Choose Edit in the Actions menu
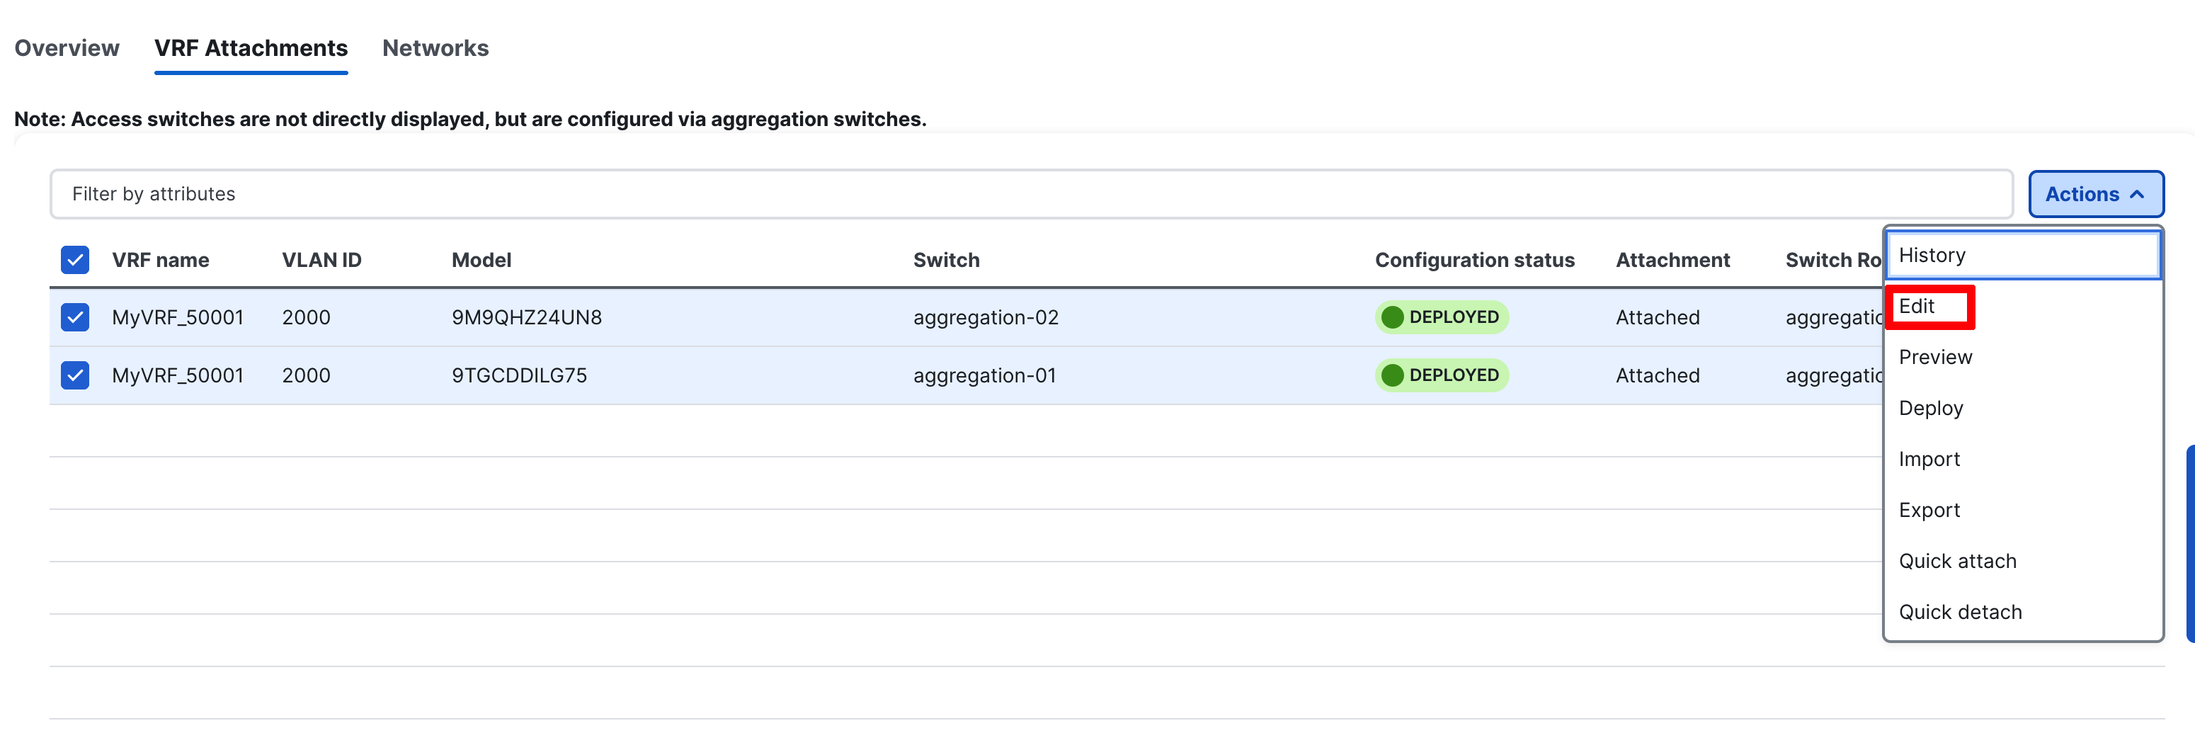Image resolution: width=2195 pixels, height=745 pixels. (1917, 307)
